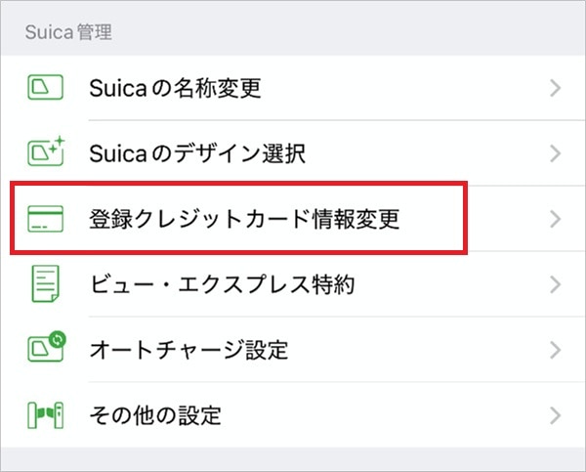This screenshot has width=586, height=472.
Task: Tap the gray area below その他の設定
Action: 293,459
